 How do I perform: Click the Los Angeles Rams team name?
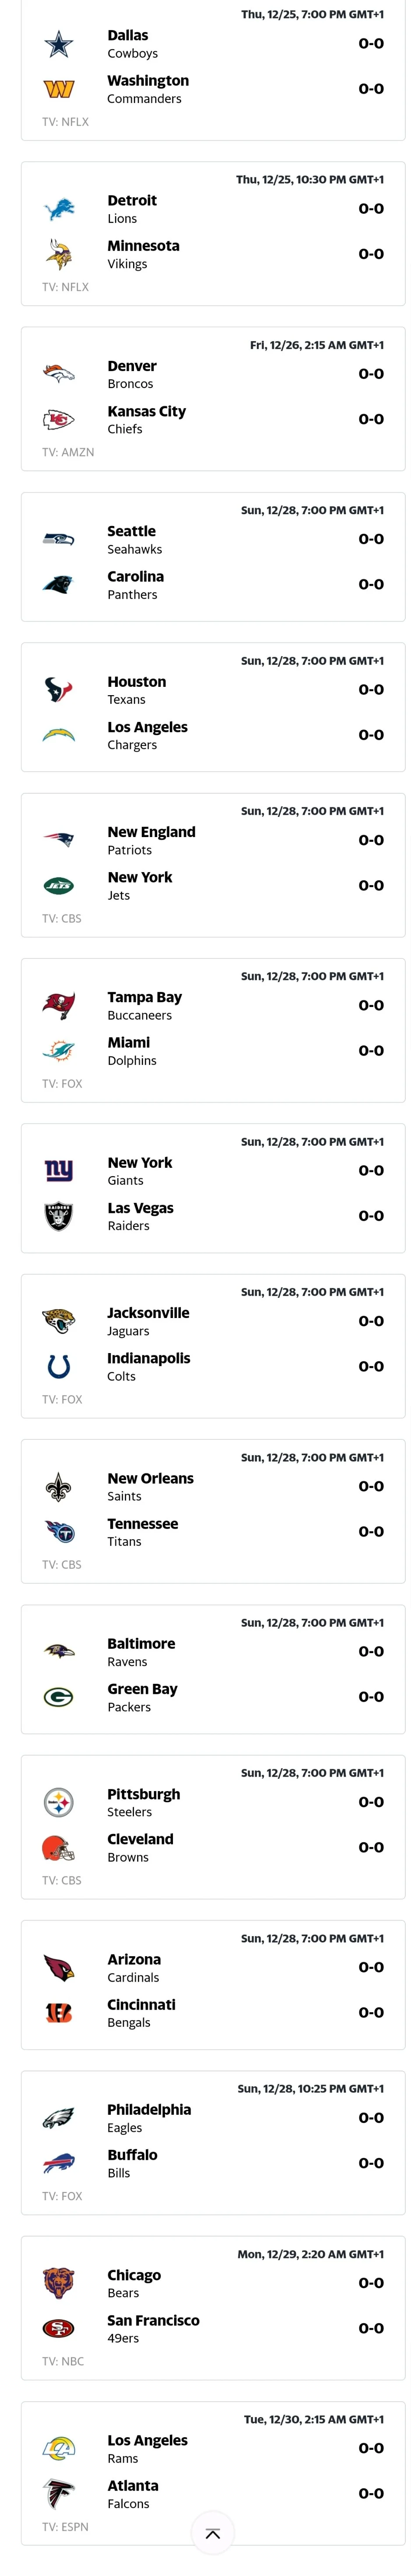coord(147,2448)
